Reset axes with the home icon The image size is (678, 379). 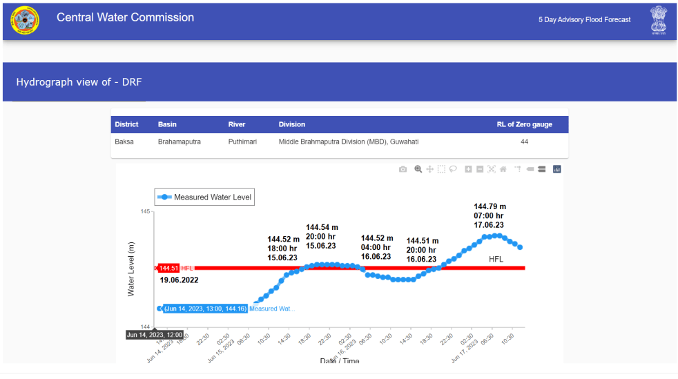pos(503,169)
